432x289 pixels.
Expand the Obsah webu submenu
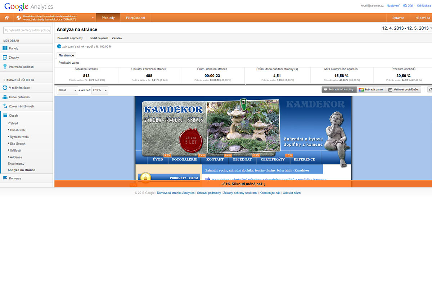pos(18,130)
